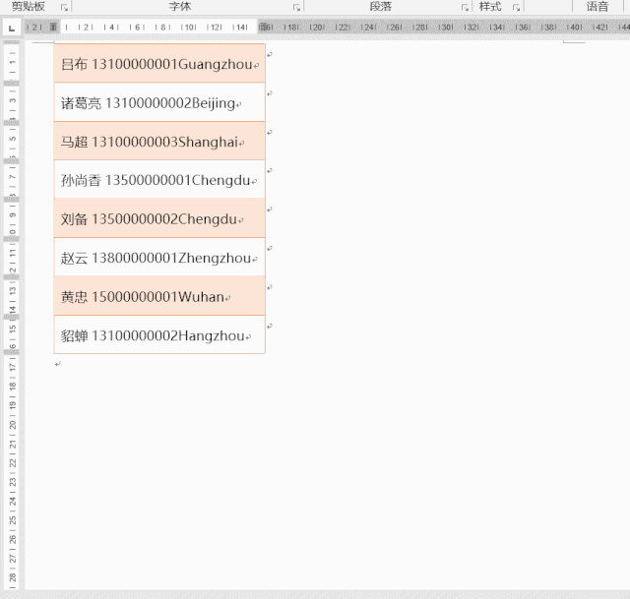This screenshot has width=630, height=599.
Task: Click the row with 赵云 13800000001Zhengzhou
Action: pos(159,257)
